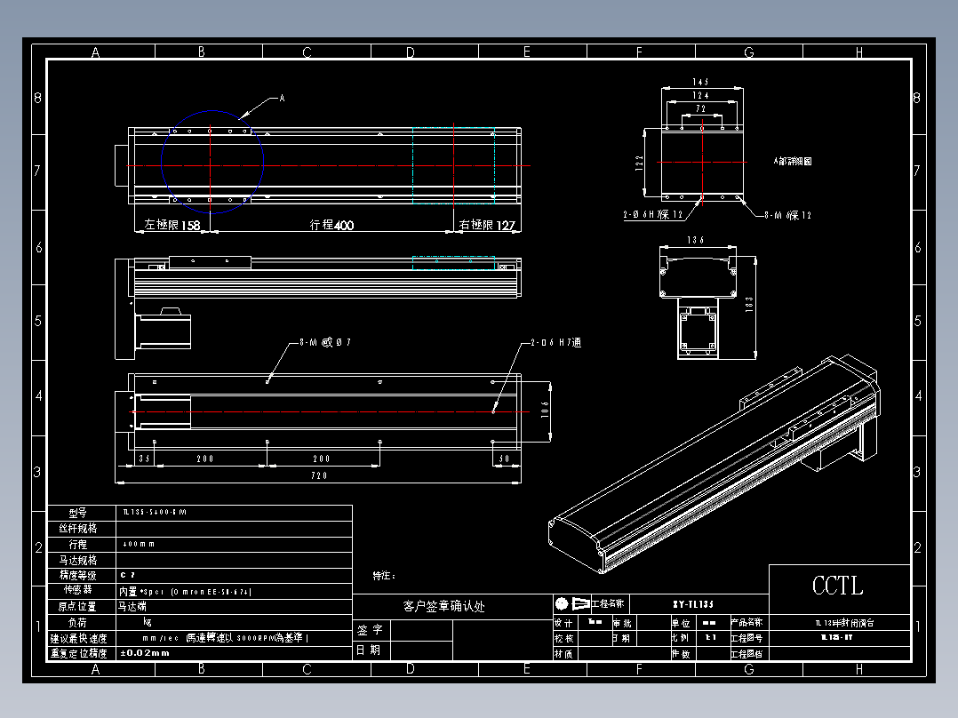Select the 审批 title block label
The height and width of the screenshot is (718, 958).
(623, 623)
